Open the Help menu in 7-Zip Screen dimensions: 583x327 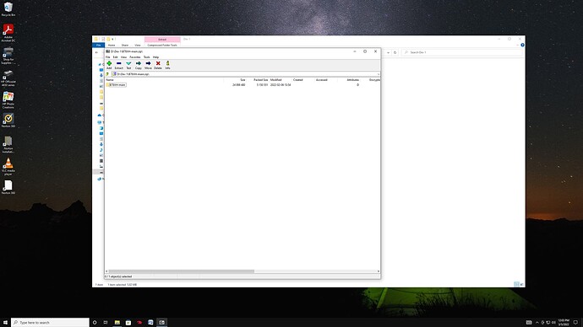(x=155, y=57)
